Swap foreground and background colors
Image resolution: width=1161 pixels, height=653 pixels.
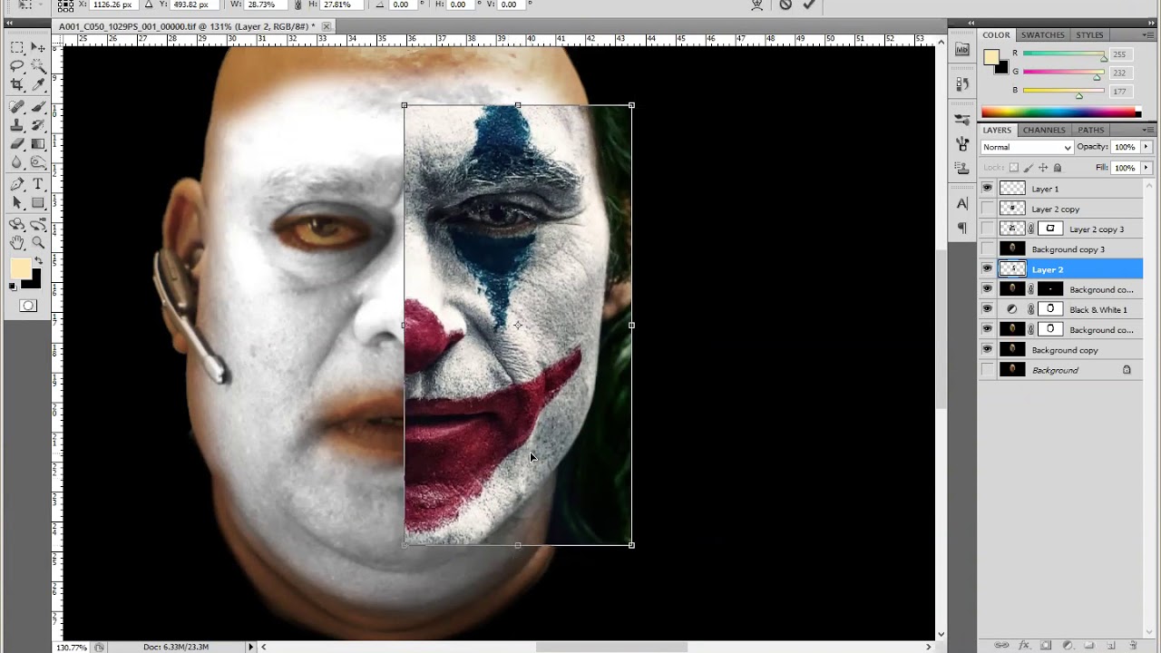pyautogui.click(x=38, y=261)
